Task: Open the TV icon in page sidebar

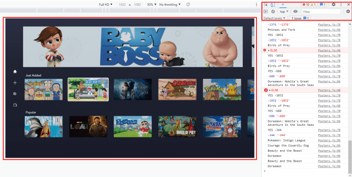Action: [x=15, y=105]
